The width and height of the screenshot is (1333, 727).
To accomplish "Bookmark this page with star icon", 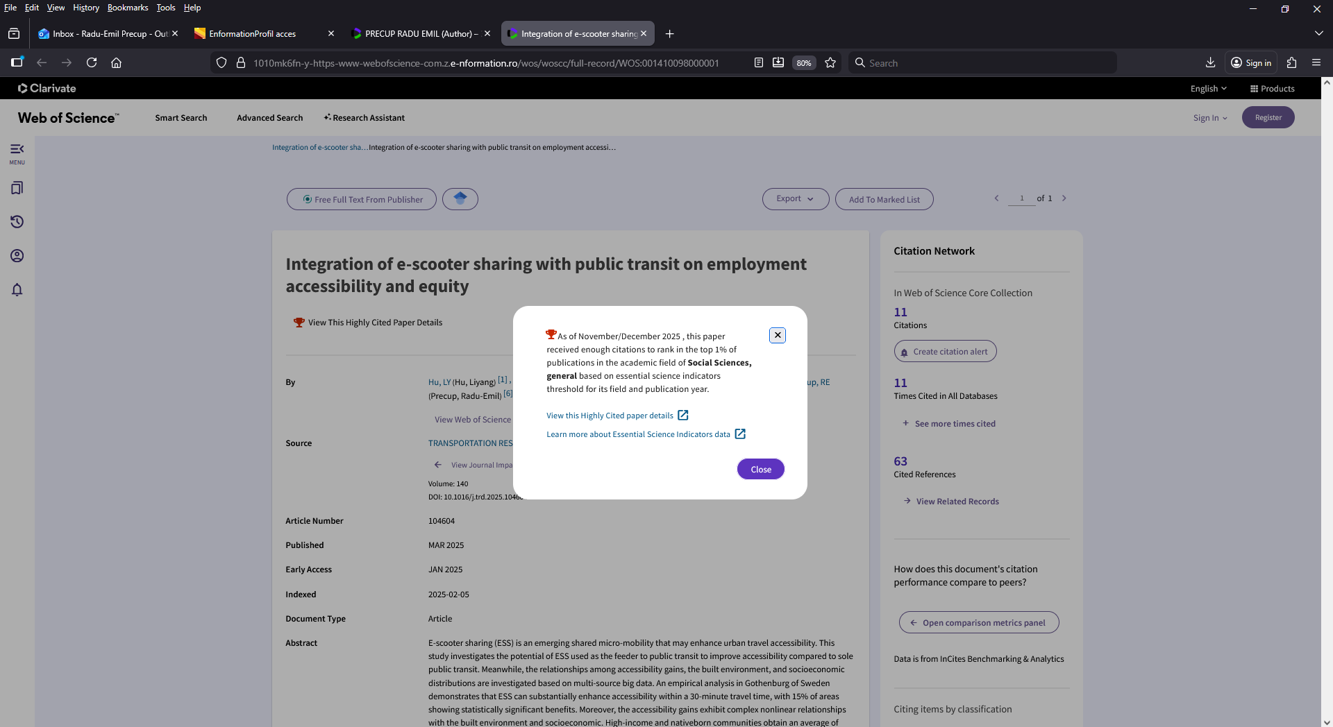I will [x=830, y=63].
